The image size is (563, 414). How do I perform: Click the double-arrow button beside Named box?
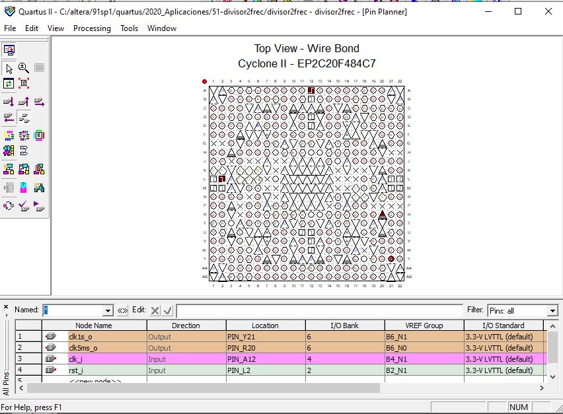click(123, 310)
